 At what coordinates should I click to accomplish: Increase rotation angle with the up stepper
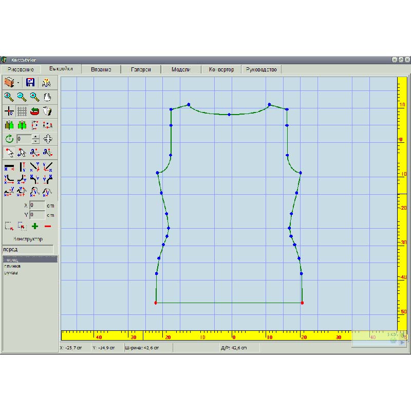click(x=35, y=137)
